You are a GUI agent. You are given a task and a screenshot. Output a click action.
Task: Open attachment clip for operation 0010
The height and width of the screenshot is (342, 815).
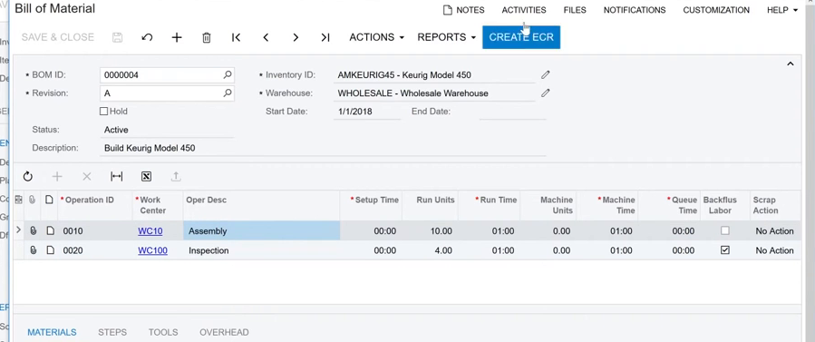tap(34, 230)
